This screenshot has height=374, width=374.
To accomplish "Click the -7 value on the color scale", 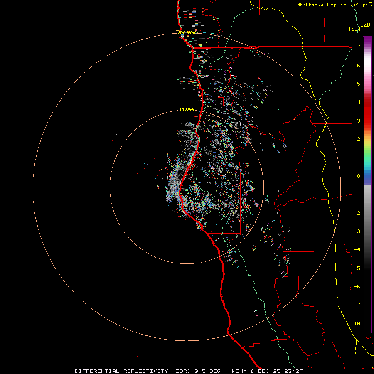I will 357,305.
